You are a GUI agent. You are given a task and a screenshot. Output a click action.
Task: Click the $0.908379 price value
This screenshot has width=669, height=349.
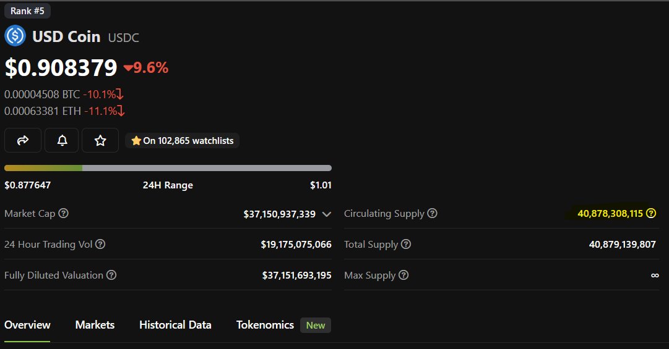click(x=61, y=68)
